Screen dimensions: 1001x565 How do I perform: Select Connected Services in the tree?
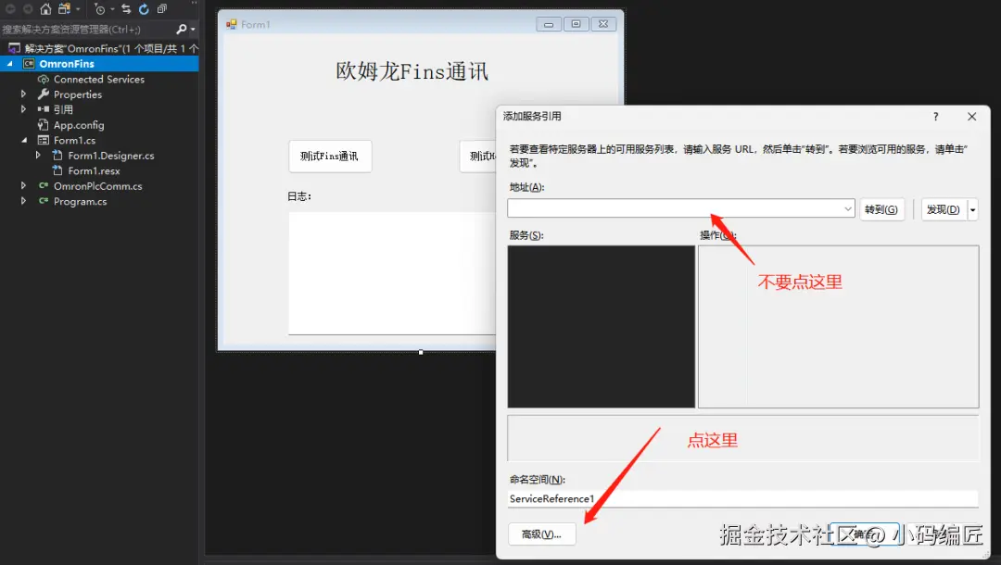click(x=99, y=79)
